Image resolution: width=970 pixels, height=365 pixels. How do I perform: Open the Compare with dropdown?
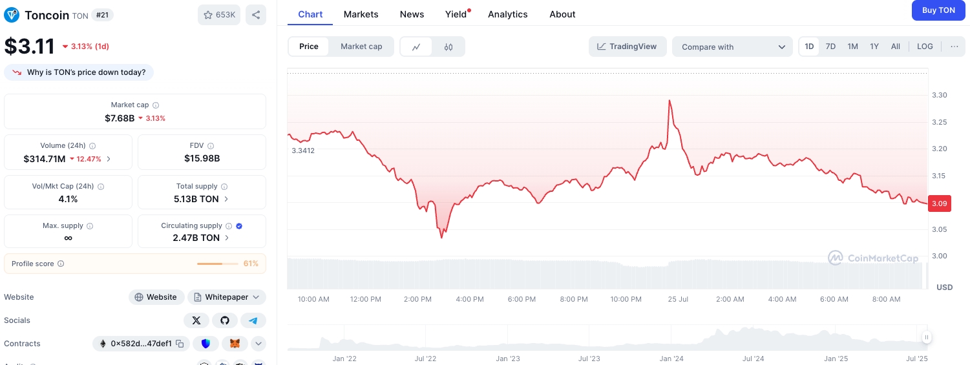coord(732,47)
